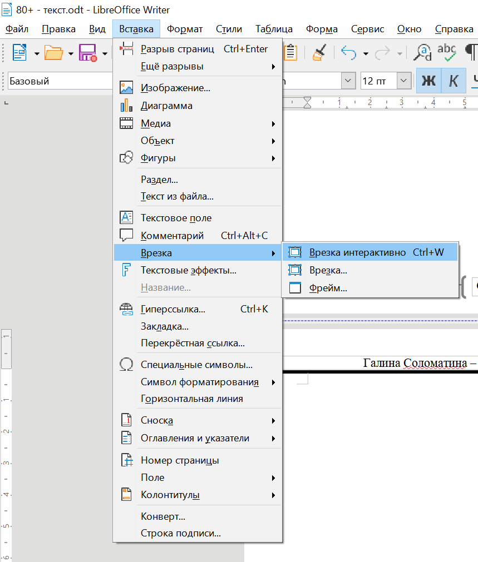The width and height of the screenshot is (478, 562).
Task: Open the New document dropdown arrow
Action: point(37,54)
